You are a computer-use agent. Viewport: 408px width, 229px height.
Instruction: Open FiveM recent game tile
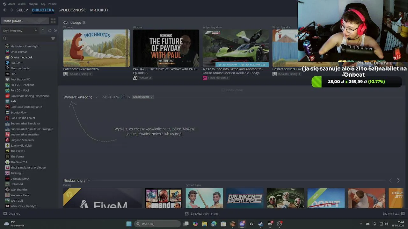pyautogui.click(x=102, y=198)
